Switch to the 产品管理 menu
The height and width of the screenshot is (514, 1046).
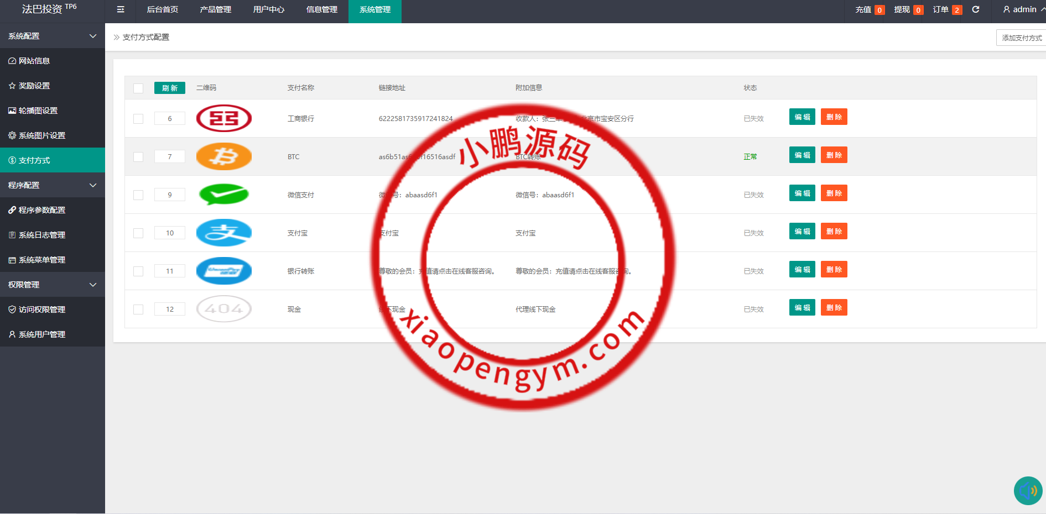[215, 10]
